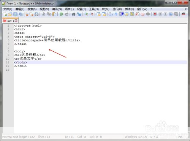Open Find with the binoculars icon
The image size is (190, 141).
point(74,14)
